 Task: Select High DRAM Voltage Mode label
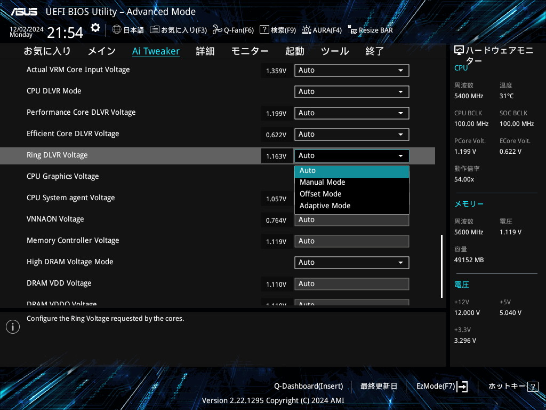click(x=70, y=262)
